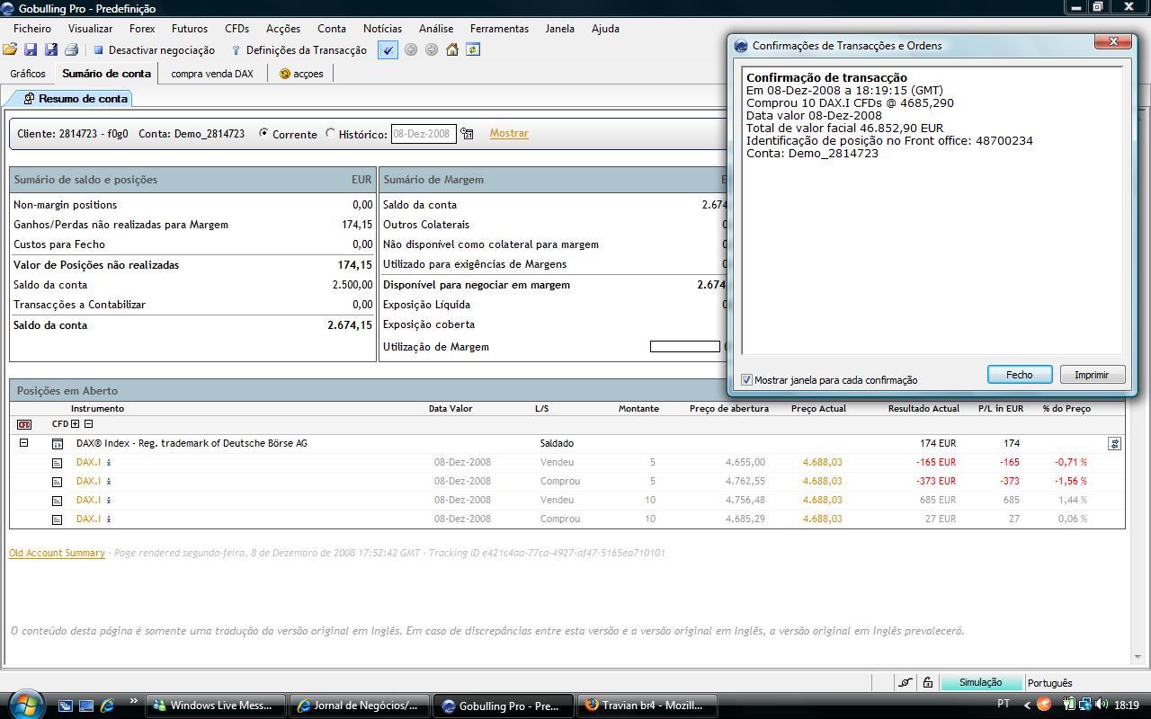The image size is (1151, 719).
Task: Click the DAX Index close-position icon at row end
Action: tap(1114, 444)
